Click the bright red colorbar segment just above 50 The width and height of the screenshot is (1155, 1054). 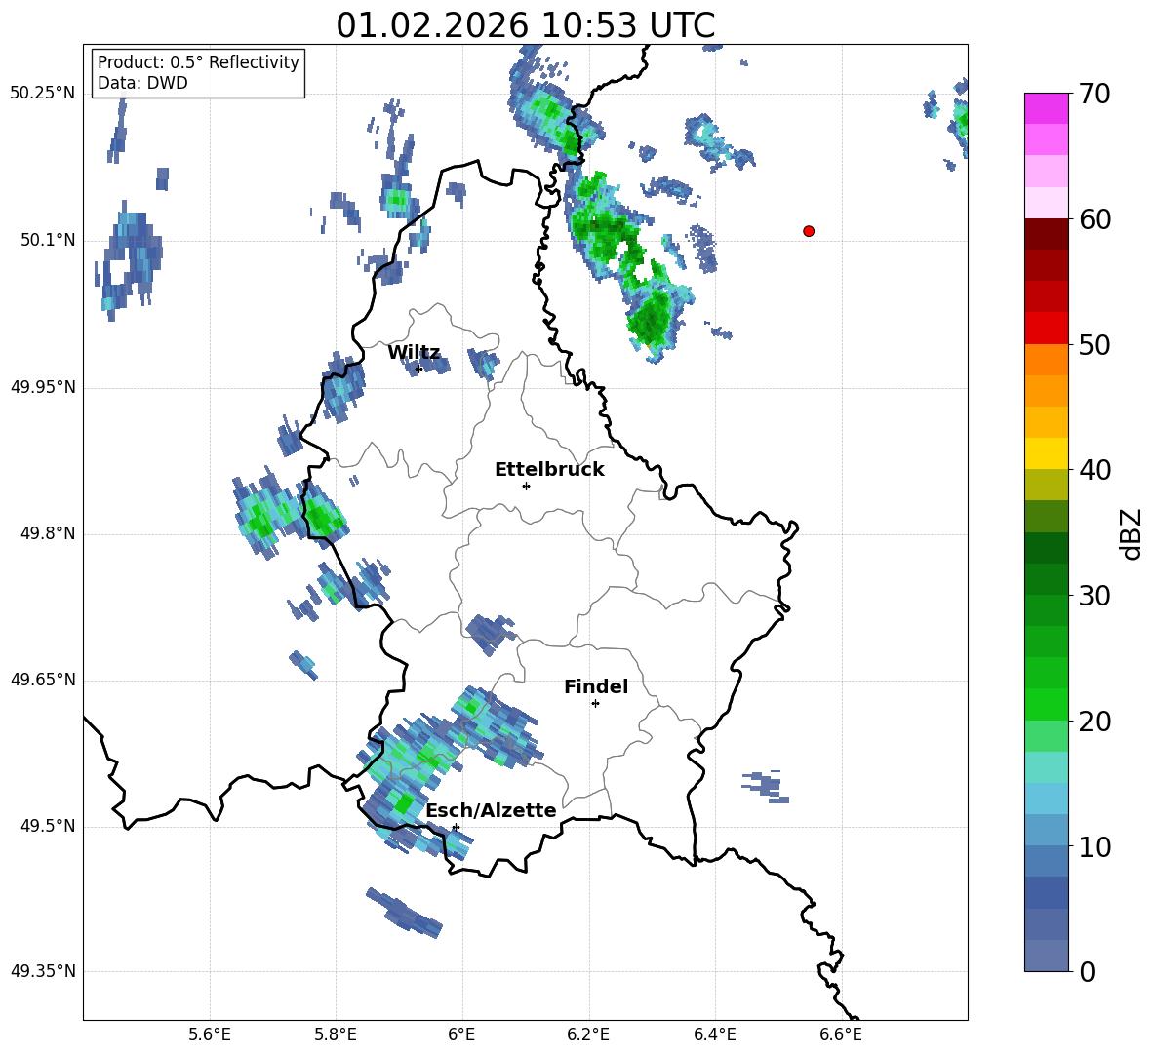click(x=1046, y=329)
